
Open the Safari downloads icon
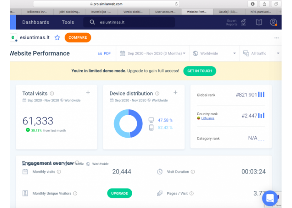coord(252,4)
